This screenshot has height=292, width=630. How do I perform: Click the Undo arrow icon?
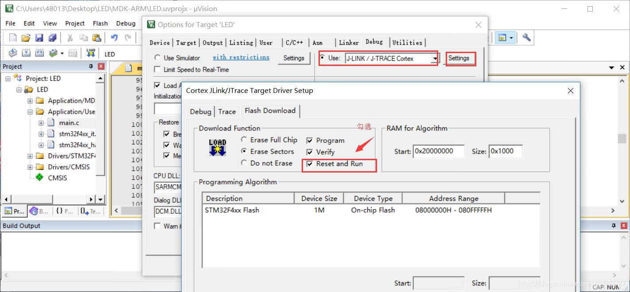(114, 38)
